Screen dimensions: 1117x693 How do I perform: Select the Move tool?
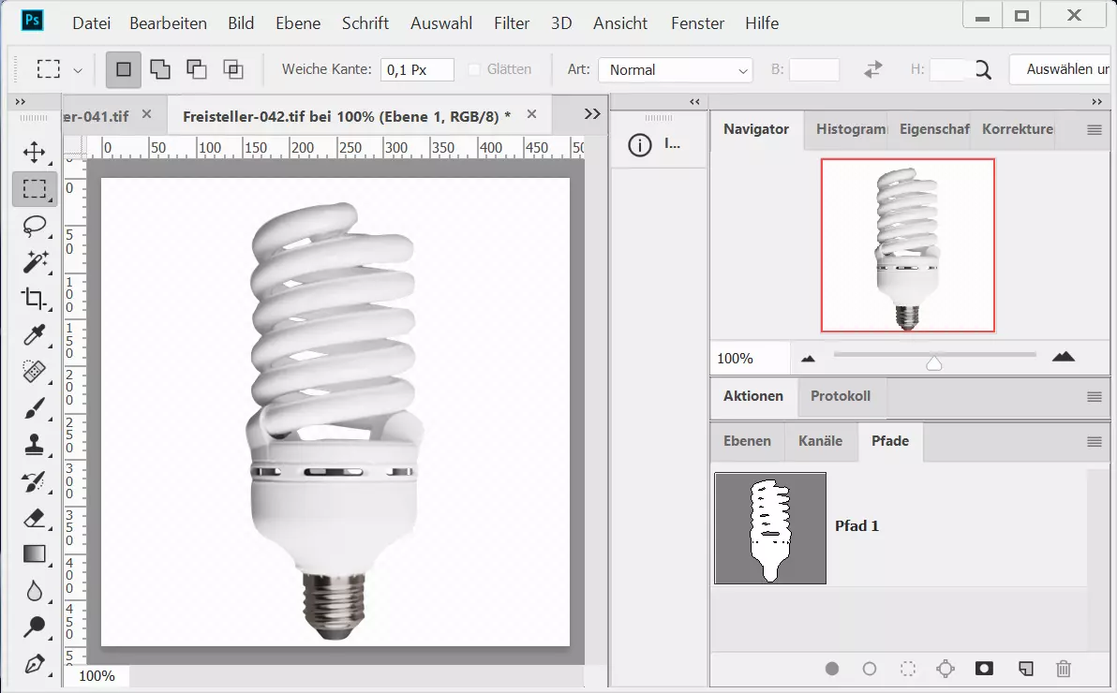35,153
